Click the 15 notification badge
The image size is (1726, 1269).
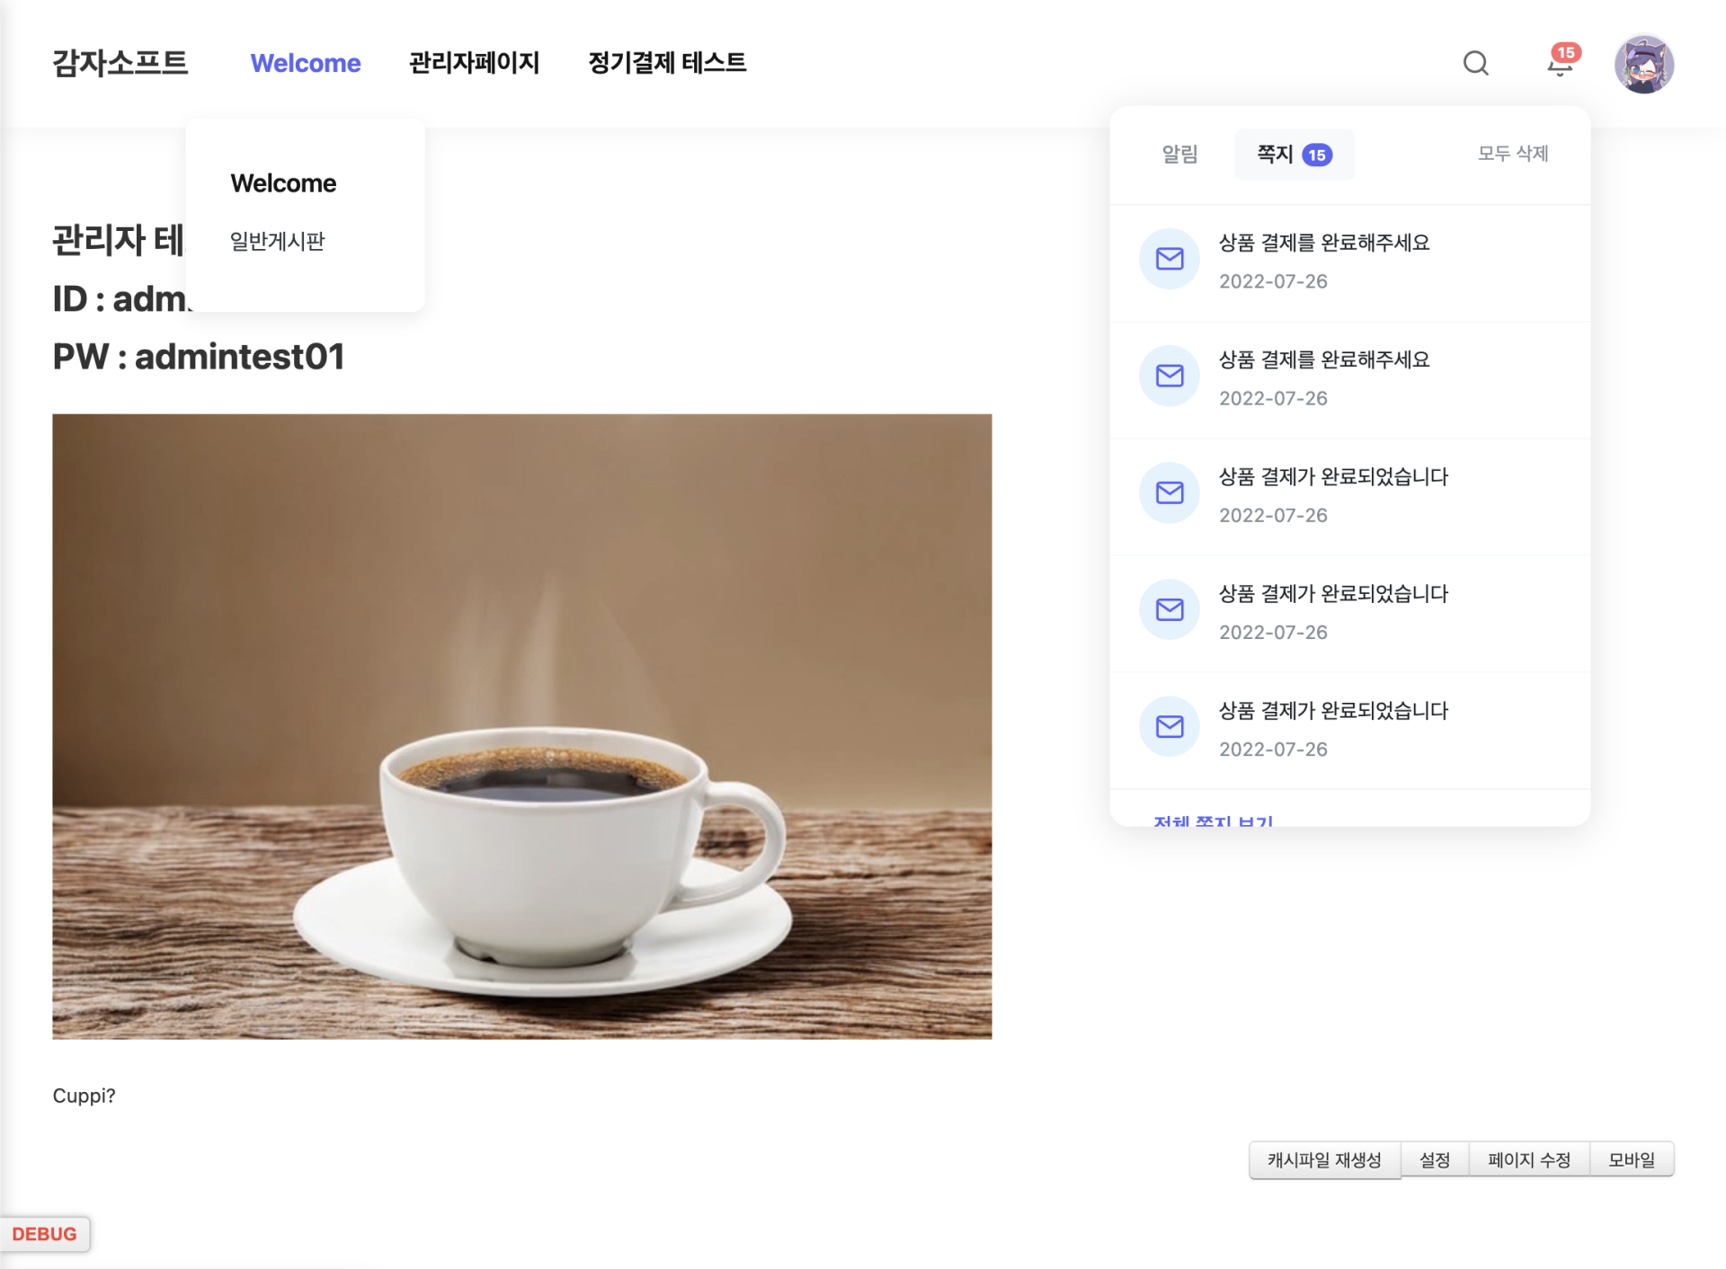click(x=1565, y=52)
